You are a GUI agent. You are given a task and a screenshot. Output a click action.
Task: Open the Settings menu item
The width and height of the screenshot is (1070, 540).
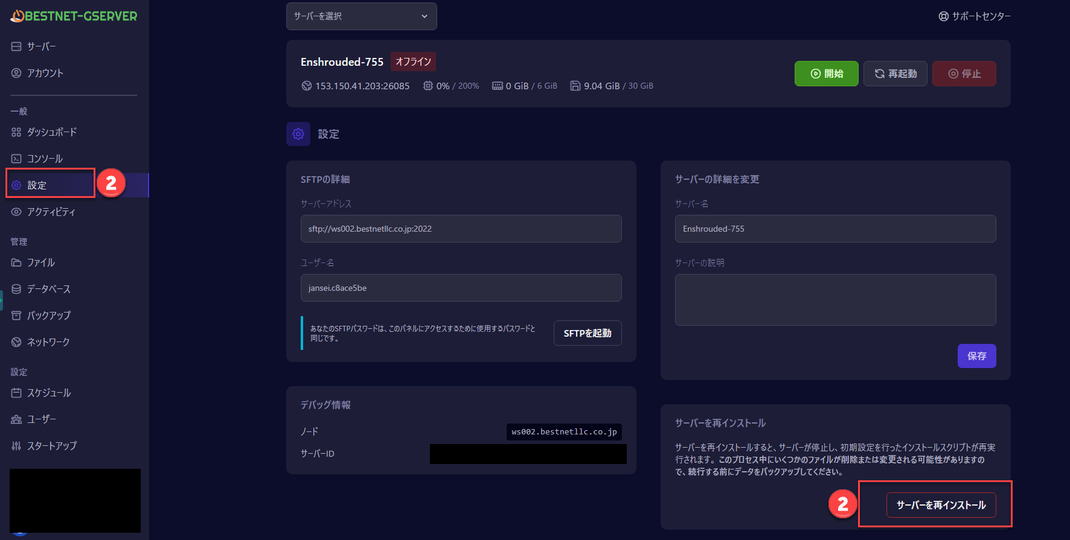click(37, 185)
